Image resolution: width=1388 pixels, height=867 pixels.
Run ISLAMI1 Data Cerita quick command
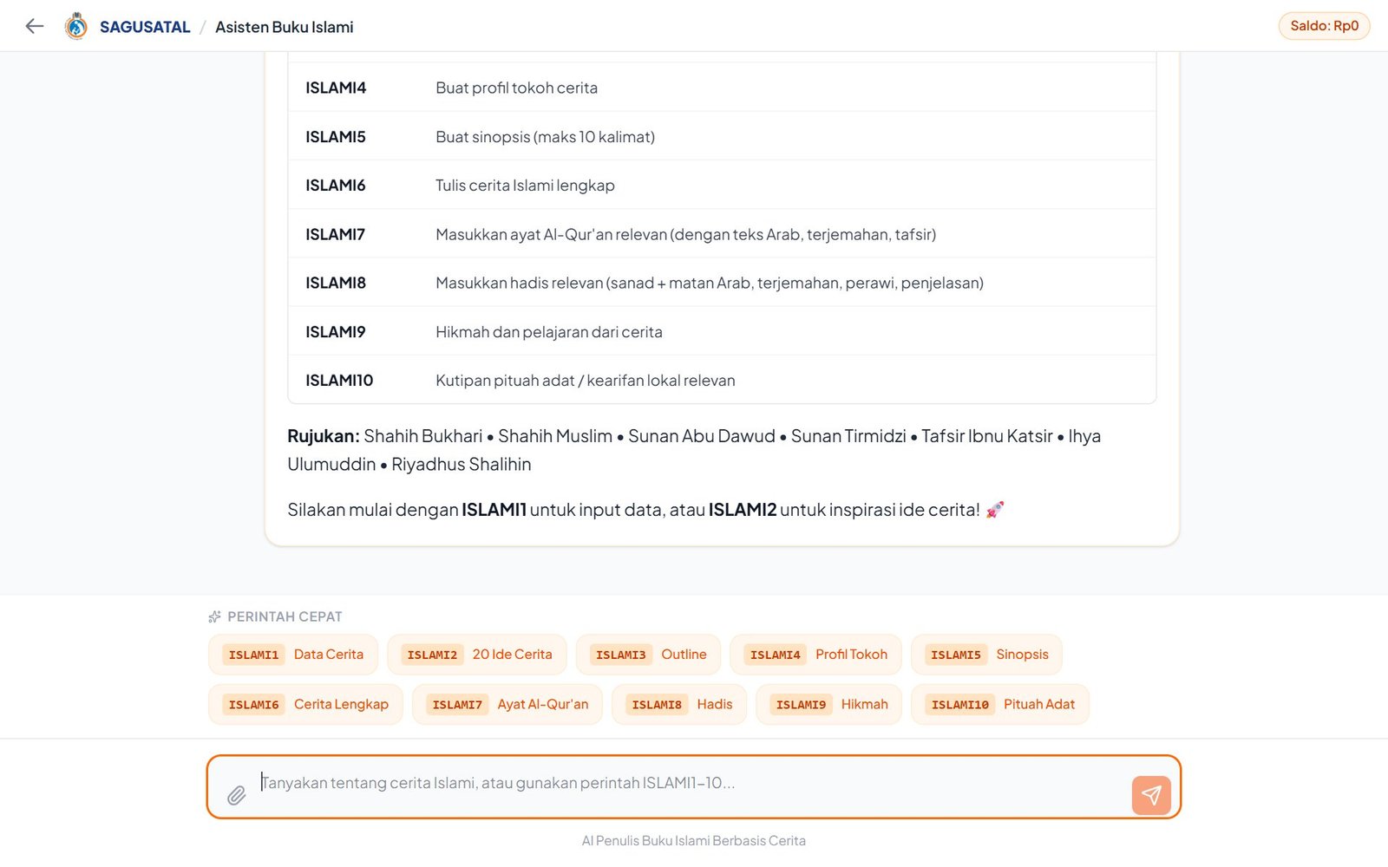click(293, 655)
